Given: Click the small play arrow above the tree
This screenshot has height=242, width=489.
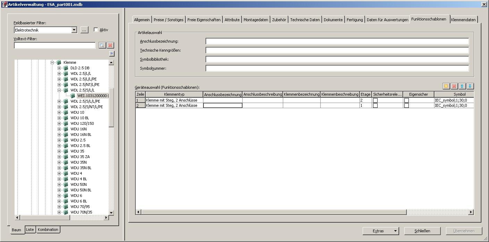Looking at the screenshot, I should (x=112, y=53).
